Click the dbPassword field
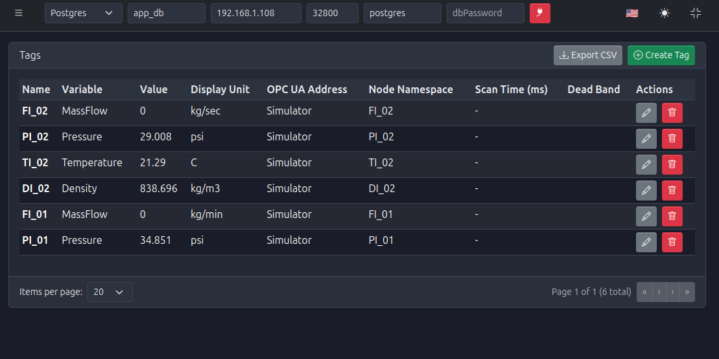Viewport: 719px width, 359px height. [x=486, y=14]
